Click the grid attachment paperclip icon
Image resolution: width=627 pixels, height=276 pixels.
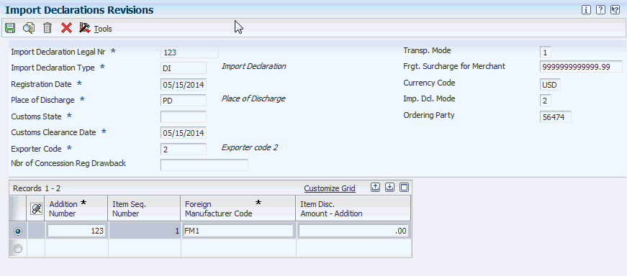click(37, 208)
